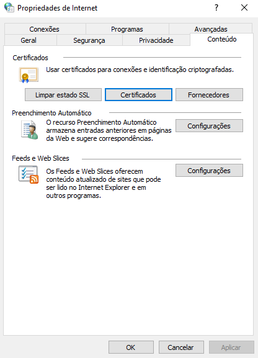Confirm with the OK button
258x358 pixels.
[131, 347]
